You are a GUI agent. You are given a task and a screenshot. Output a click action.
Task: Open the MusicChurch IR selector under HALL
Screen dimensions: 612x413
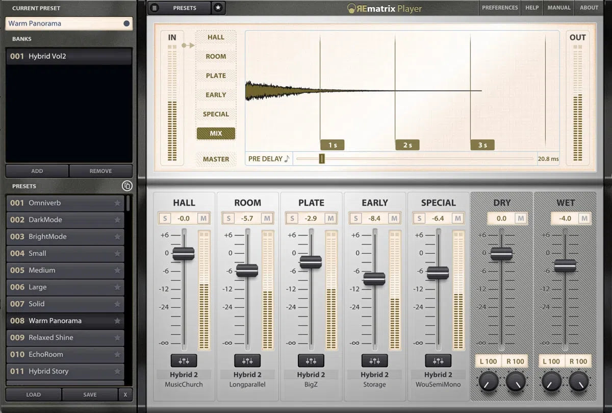coord(184,384)
